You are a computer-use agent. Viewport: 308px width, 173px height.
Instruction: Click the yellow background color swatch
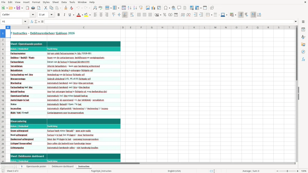click(x=86, y=15)
